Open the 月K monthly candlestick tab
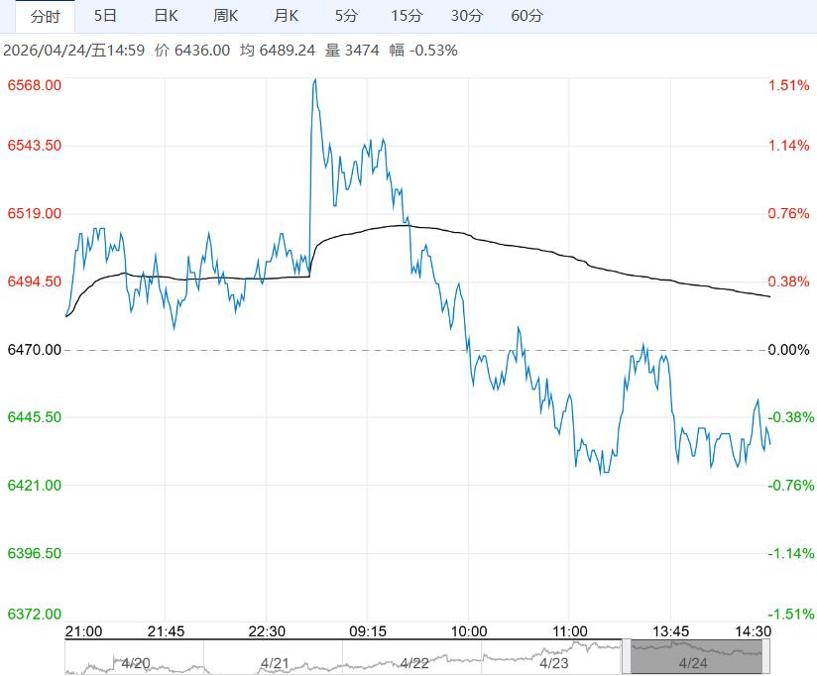 pos(287,16)
